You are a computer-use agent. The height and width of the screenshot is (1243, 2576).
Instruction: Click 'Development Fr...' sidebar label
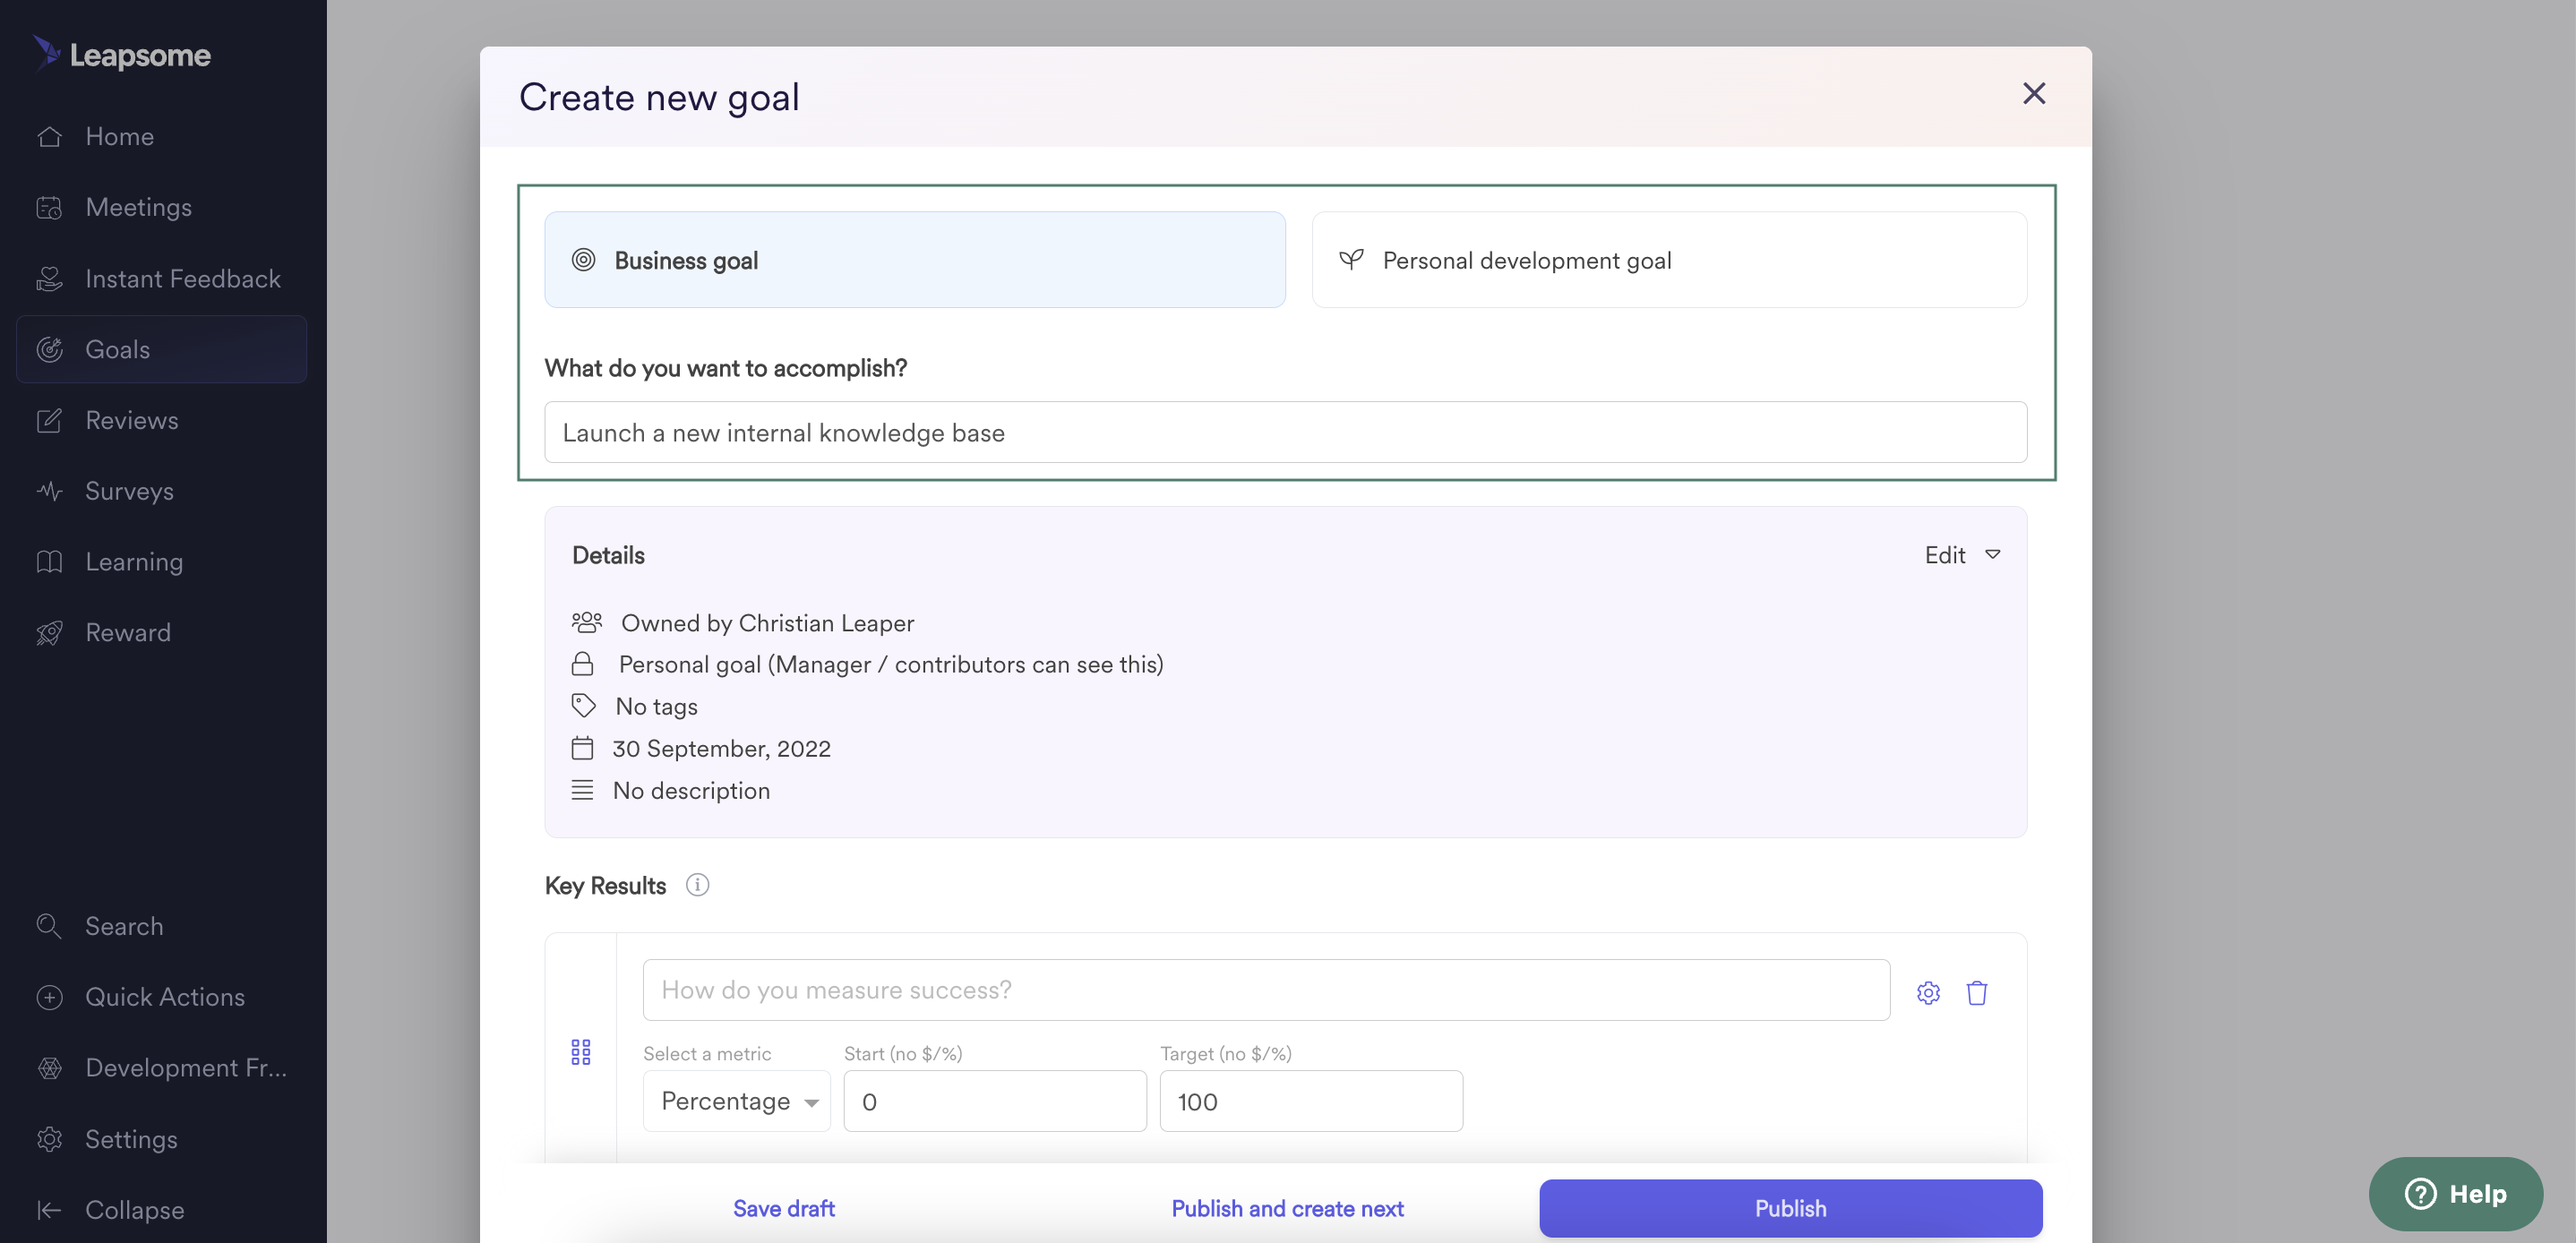point(186,1068)
